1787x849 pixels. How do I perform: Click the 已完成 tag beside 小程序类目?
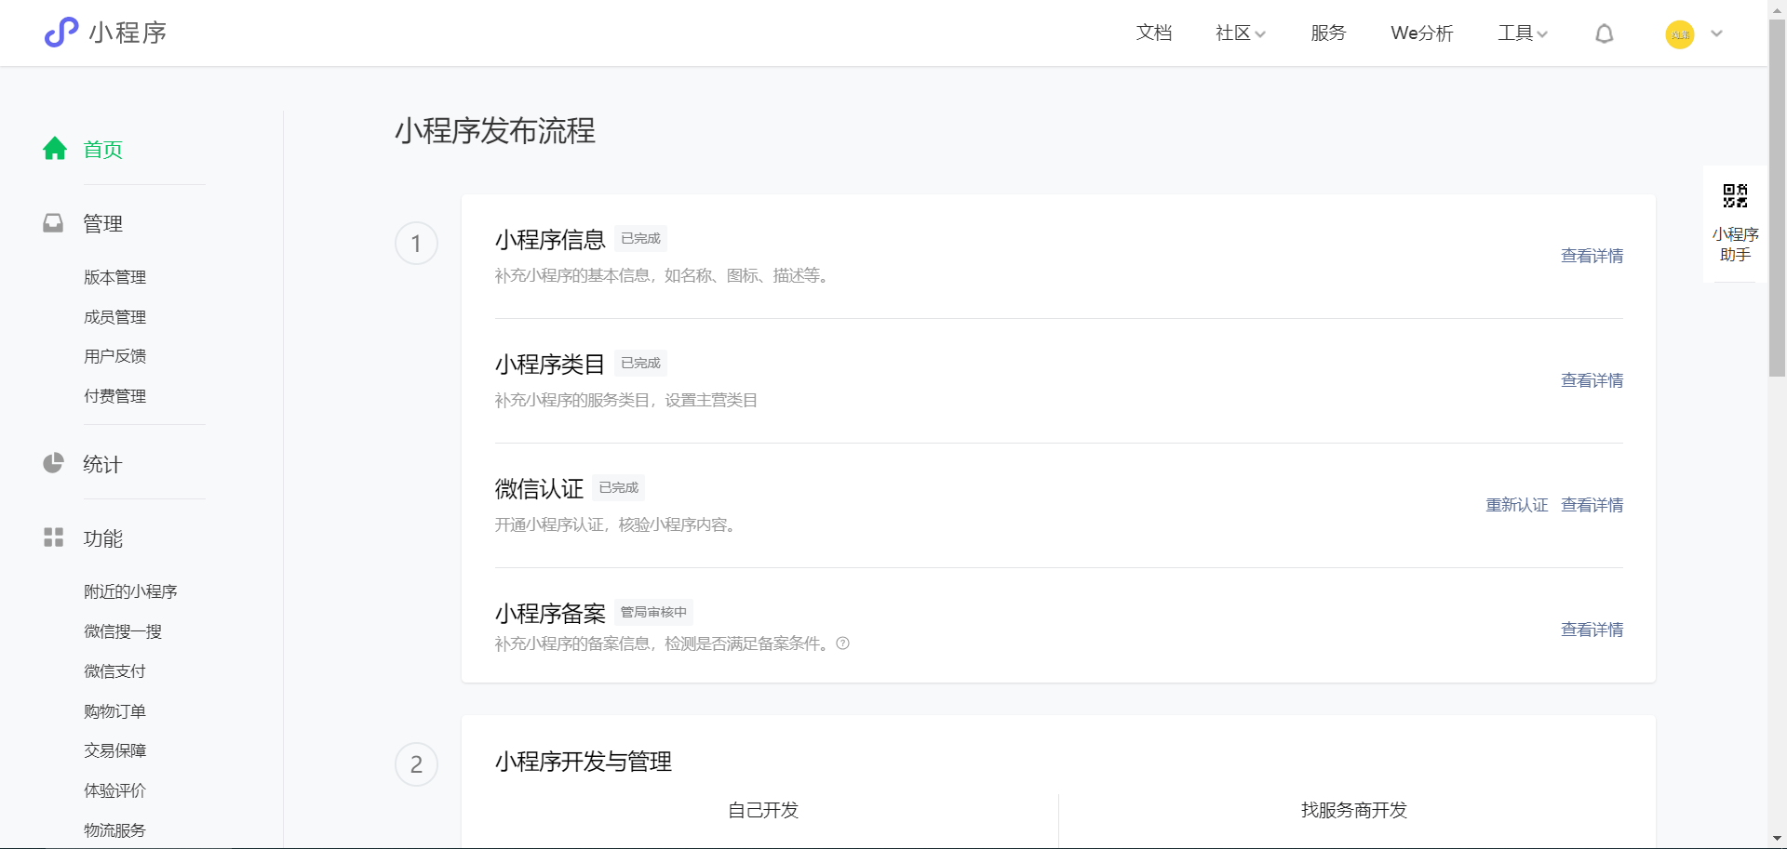point(640,363)
